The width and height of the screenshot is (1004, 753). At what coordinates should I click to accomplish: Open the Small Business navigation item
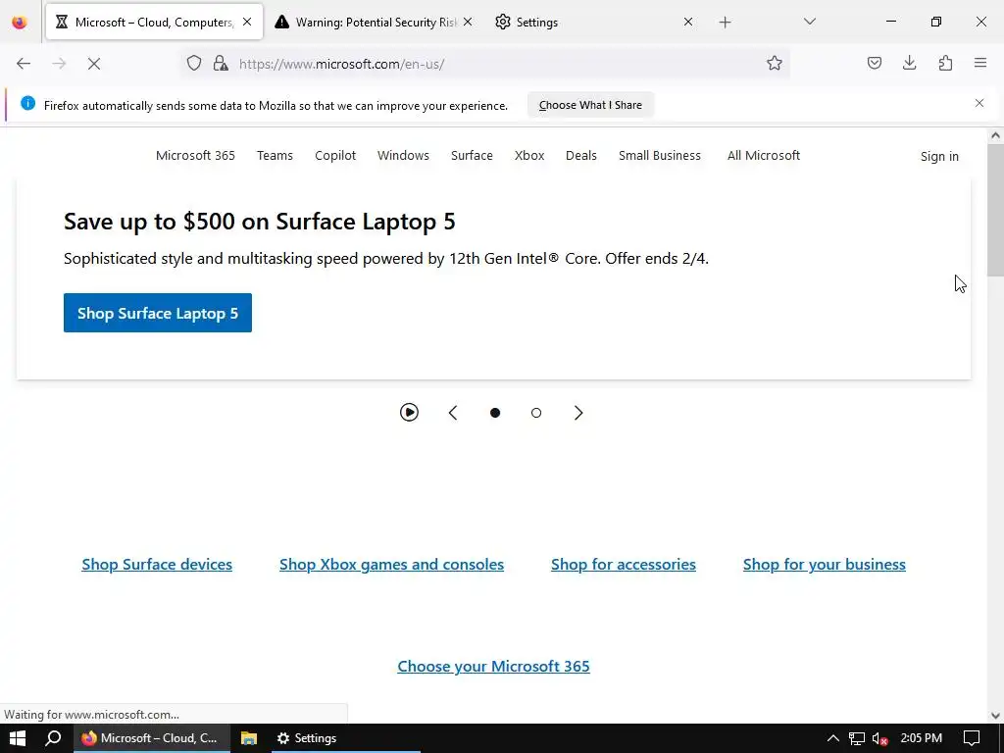[x=660, y=156]
